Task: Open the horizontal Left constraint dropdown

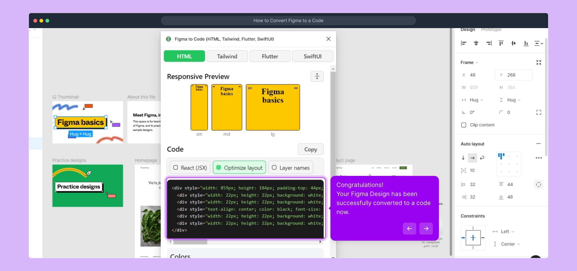Action: coord(507,232)
